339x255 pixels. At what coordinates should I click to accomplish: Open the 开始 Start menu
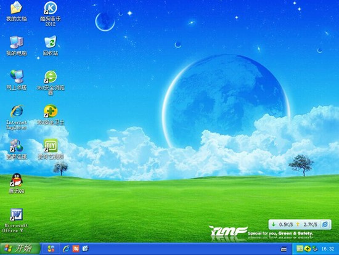(20, 249)
